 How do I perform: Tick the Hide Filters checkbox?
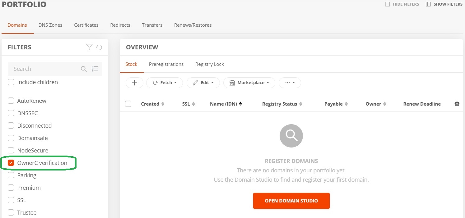[x=388, y=4]
